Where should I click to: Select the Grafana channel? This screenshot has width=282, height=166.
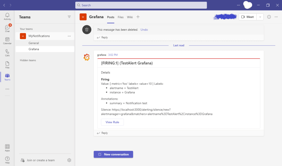[x=45, y=49]
